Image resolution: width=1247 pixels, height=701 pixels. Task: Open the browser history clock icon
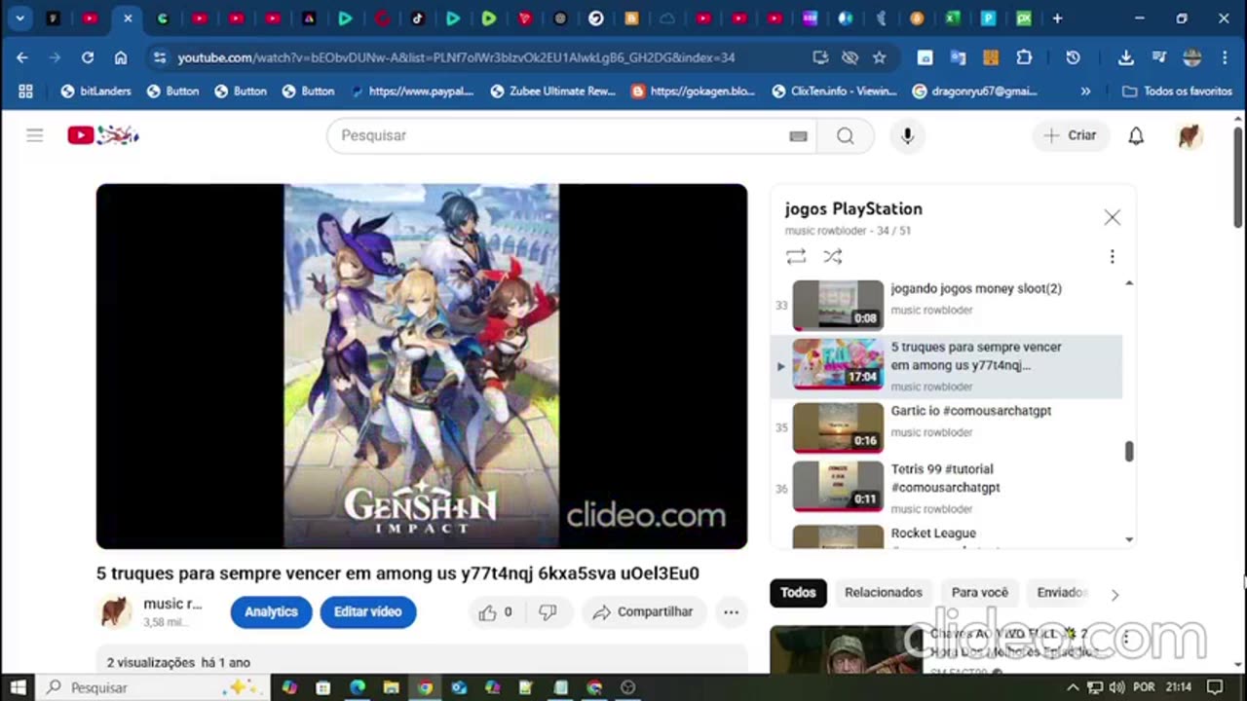pos(1073,57)
